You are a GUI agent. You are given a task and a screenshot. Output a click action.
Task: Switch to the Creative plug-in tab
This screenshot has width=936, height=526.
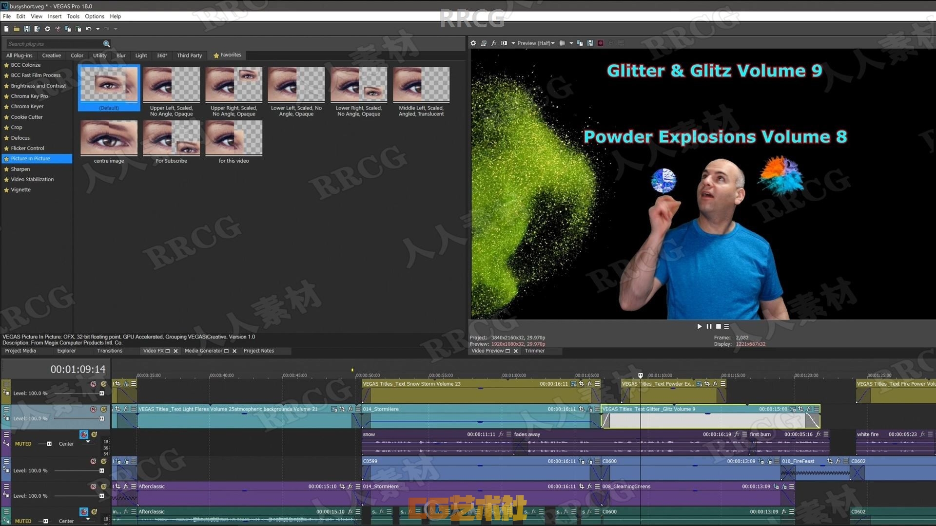click(51, 56)
